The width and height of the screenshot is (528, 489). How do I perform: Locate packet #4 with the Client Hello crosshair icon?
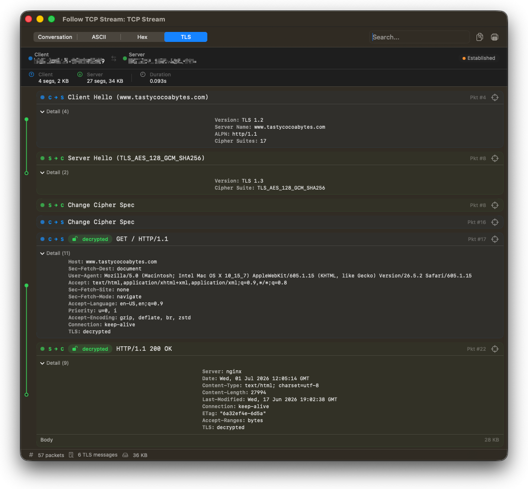pyautogui.click(x=495, y=97)
